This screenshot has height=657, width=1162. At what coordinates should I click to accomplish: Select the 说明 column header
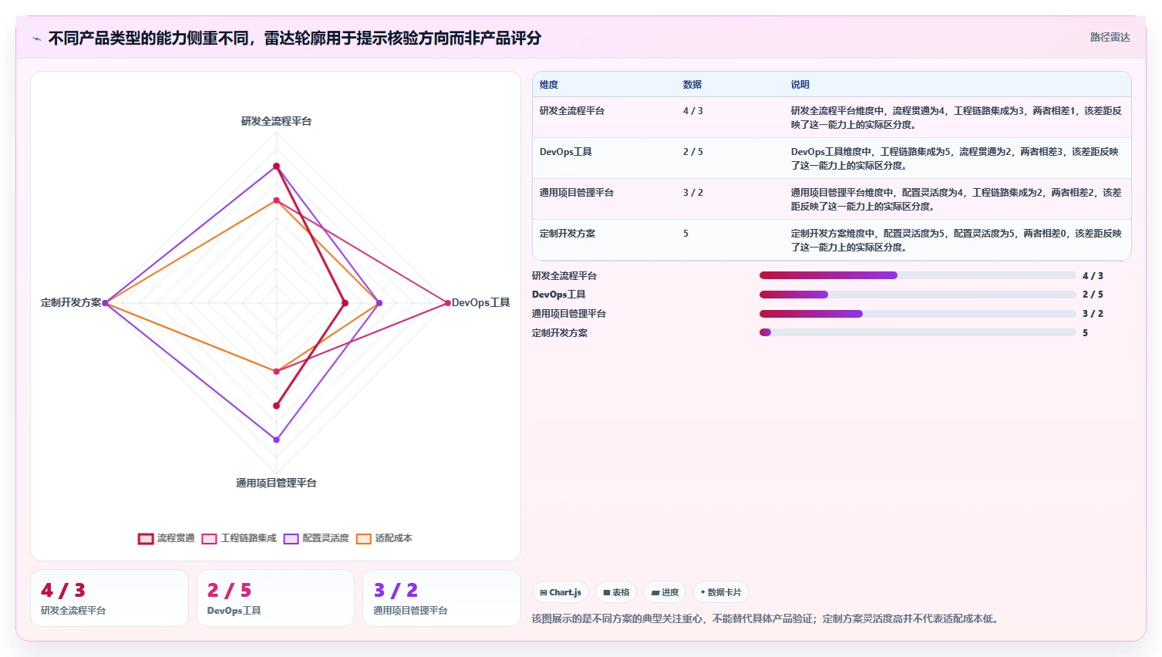pyautogui.click(x=800, y=85)
